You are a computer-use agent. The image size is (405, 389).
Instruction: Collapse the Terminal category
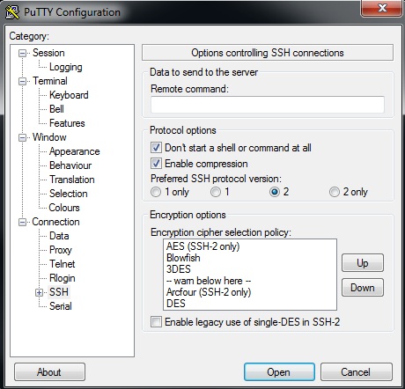tap(22, 81)
